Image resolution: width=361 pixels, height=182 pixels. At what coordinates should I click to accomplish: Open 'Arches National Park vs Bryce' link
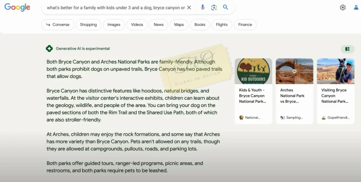pyautogui.click(x=292, y=96)
